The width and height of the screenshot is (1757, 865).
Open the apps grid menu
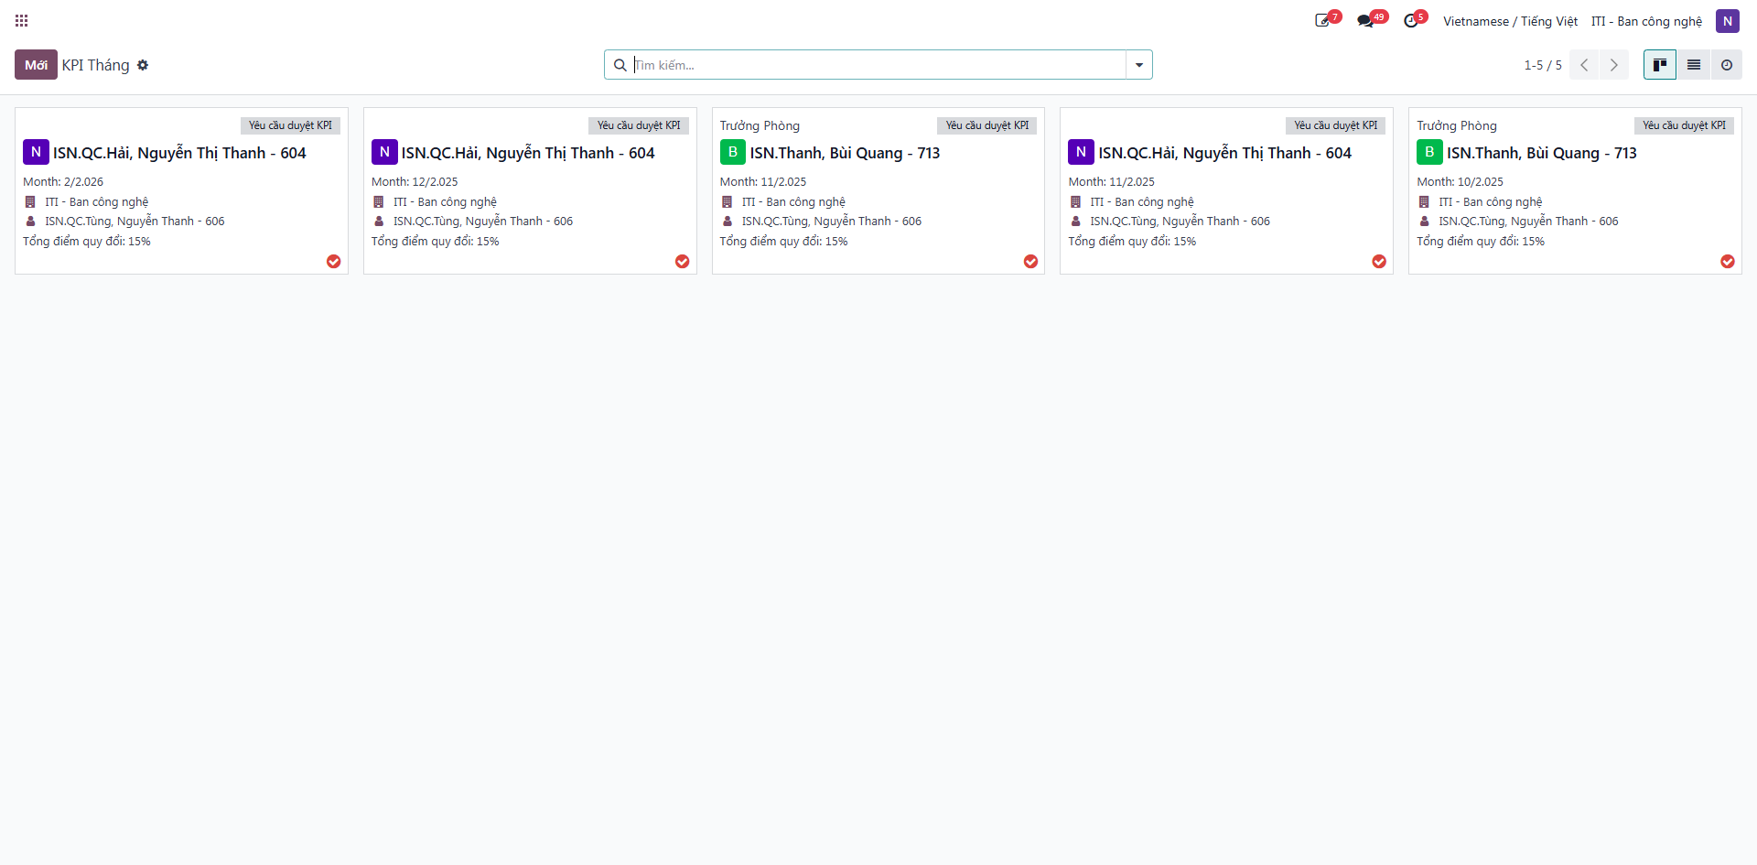tap(22, 20)
